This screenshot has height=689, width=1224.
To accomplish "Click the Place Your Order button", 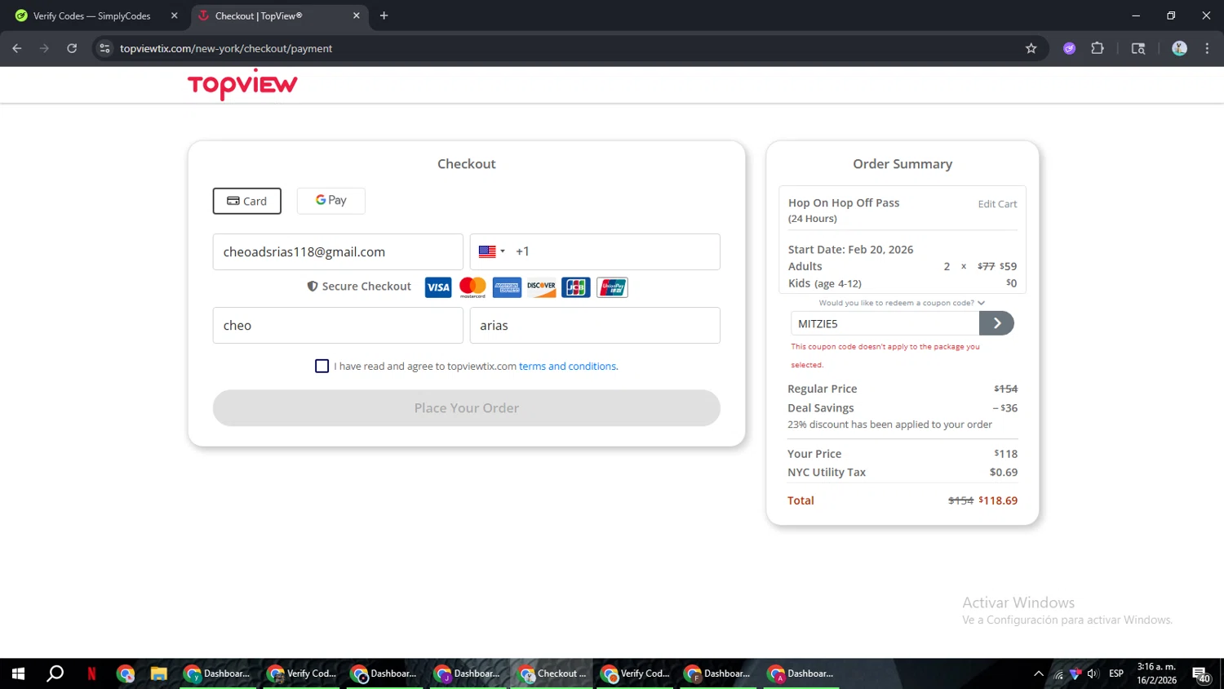I will 467,408.
